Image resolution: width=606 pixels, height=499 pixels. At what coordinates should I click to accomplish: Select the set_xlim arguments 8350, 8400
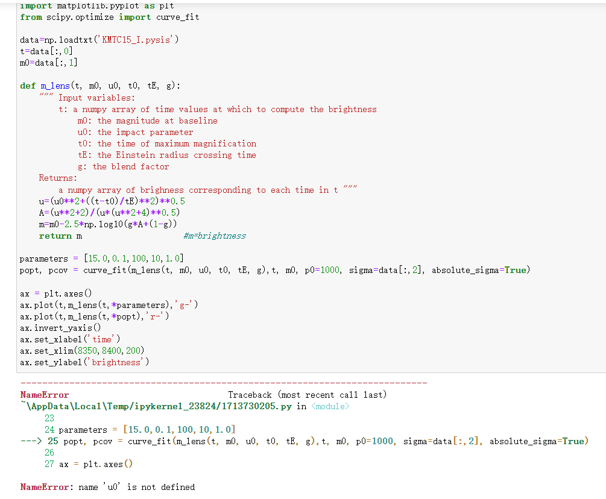pos(96,350)
